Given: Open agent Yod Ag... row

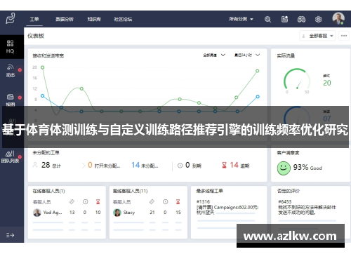Looking at the screenshot, I should pyautogui.click(x=67, y=213).
